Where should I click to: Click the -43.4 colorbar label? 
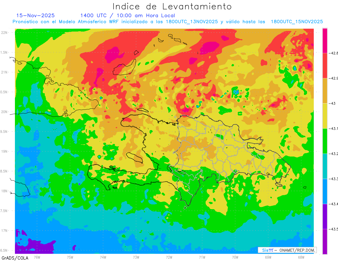(x=333, y=204)
